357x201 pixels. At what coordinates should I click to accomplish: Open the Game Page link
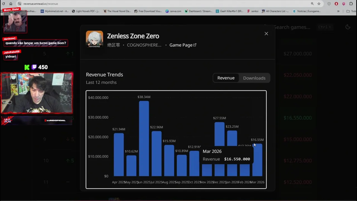(x=183, y=45)
